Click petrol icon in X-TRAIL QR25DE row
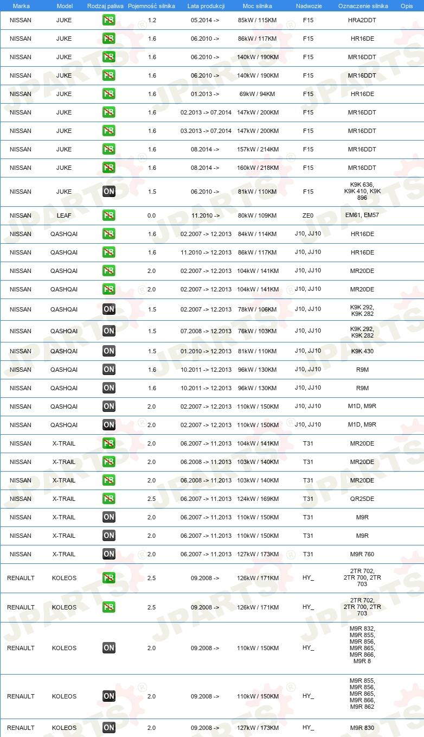The width and height of the screenshot is (424, 737). pyautogui.click(x=109, y=499)
